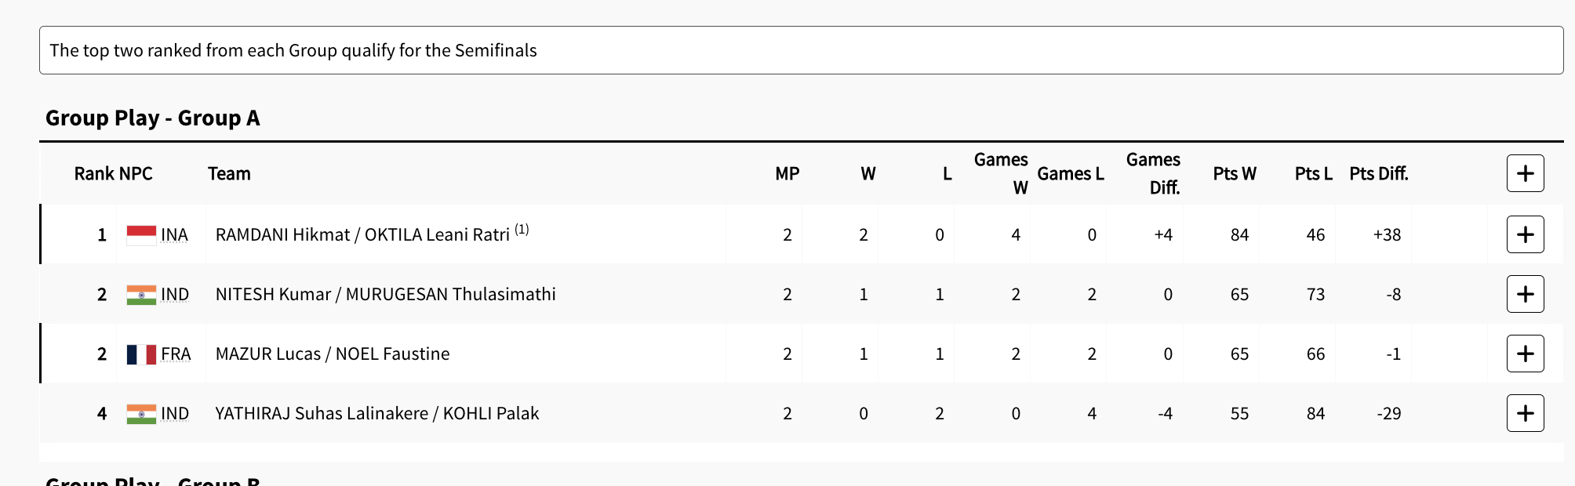The image size is (1575, 486).
Task: Expand the YATHIRAJ / KOHLI row details
Action: pos(1525,413)
